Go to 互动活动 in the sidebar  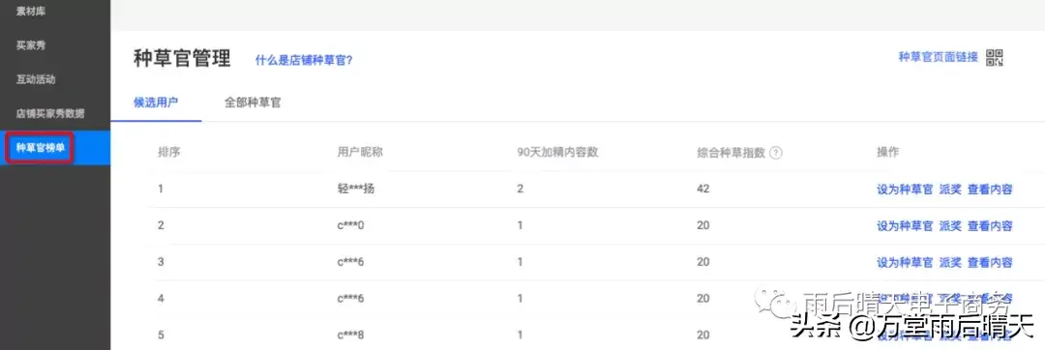pos(36,79)
